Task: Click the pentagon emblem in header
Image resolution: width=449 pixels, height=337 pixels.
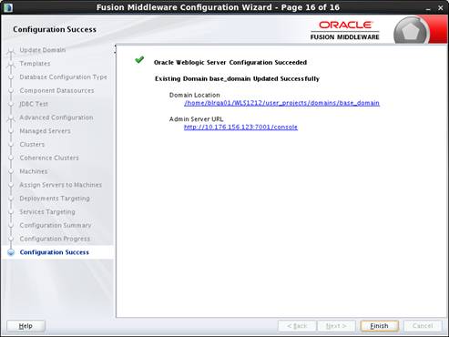Action: [x=411, y=31]
